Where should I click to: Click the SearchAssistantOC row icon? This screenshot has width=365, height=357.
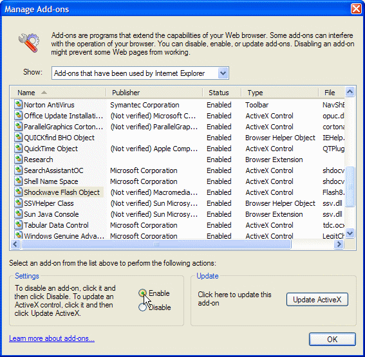coord(19,170)
